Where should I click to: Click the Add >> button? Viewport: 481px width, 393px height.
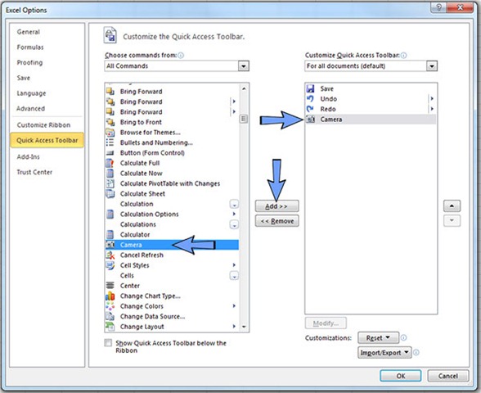click(x=276, y=206)
